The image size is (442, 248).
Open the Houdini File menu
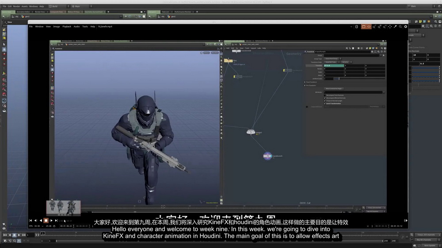pos(4,6)
